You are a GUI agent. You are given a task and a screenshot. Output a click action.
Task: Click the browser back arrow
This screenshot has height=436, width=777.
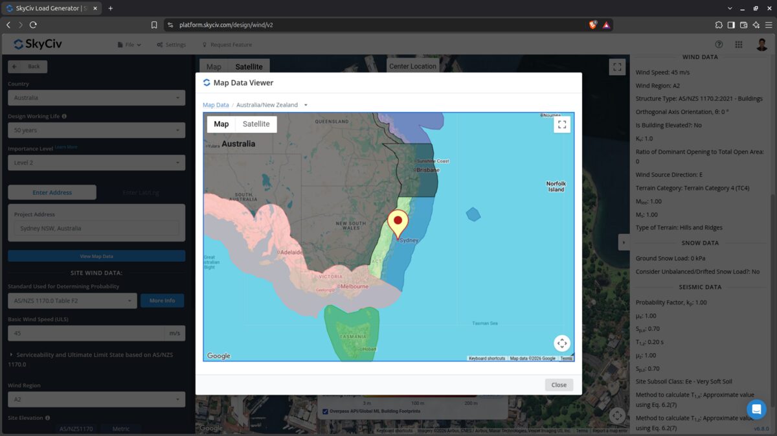tap(8, 25)
